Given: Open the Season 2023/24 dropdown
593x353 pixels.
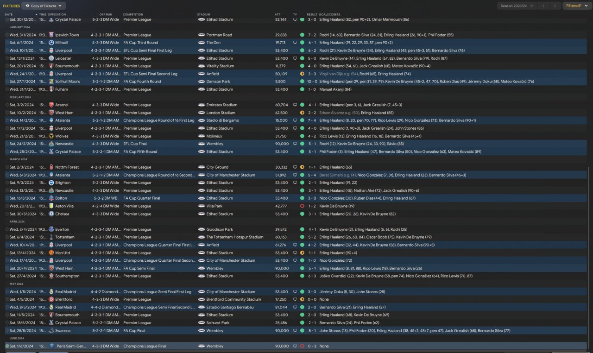Looking at the screenshot, I should tap(517, 6).
